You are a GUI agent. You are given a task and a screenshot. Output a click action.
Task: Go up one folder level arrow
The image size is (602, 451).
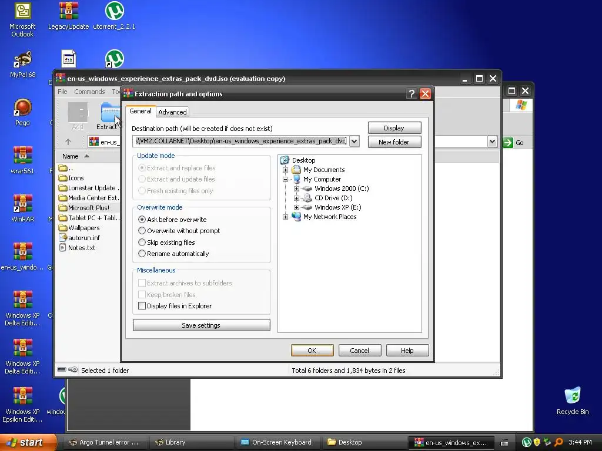coord(68,142)
